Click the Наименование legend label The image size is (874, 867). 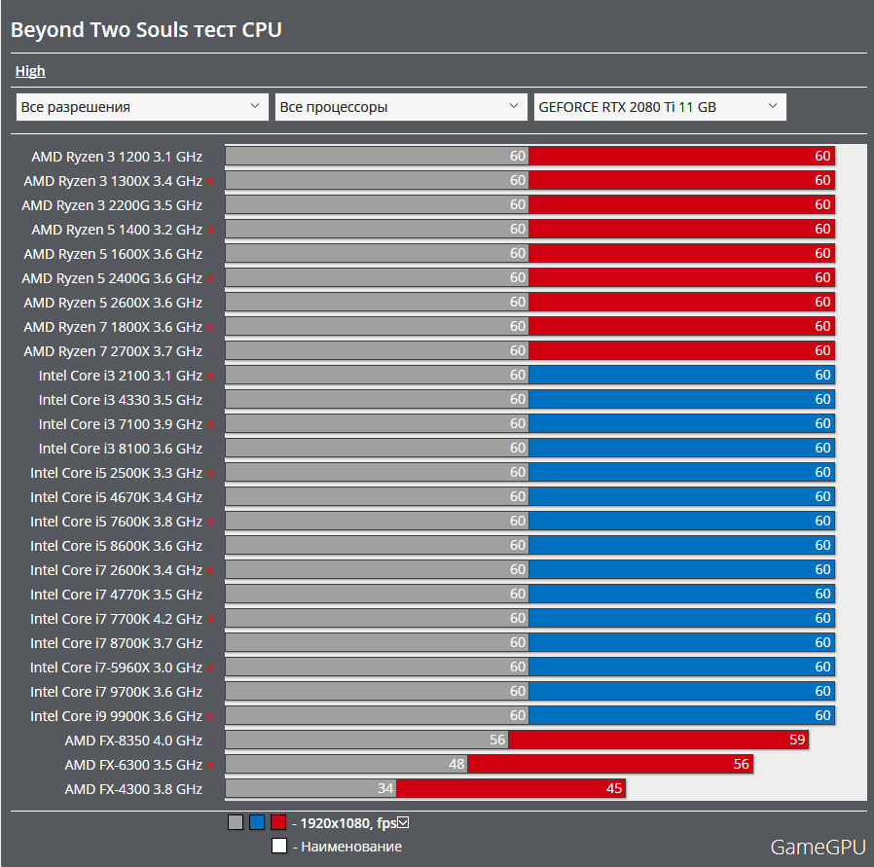pyautogui.click(x=351, y=847)
